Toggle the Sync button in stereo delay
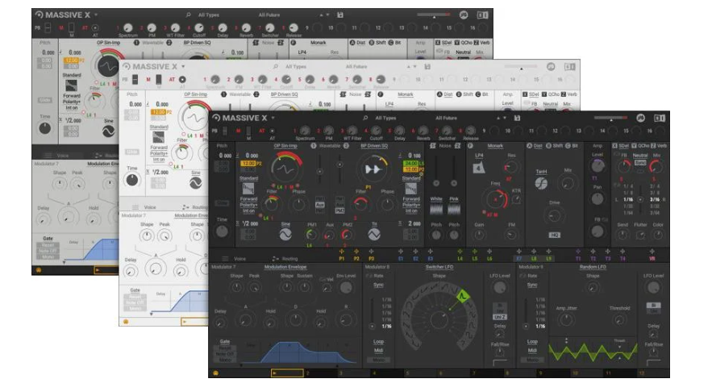The width and height of the screenshot is (712, 383). (640, 163)
